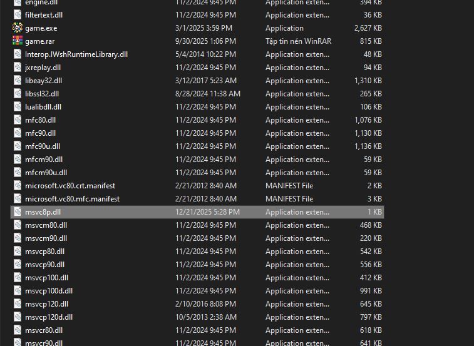Click the libeay32.dll file icon
This screenshot has width=474, height=346.
click(17, 81)
